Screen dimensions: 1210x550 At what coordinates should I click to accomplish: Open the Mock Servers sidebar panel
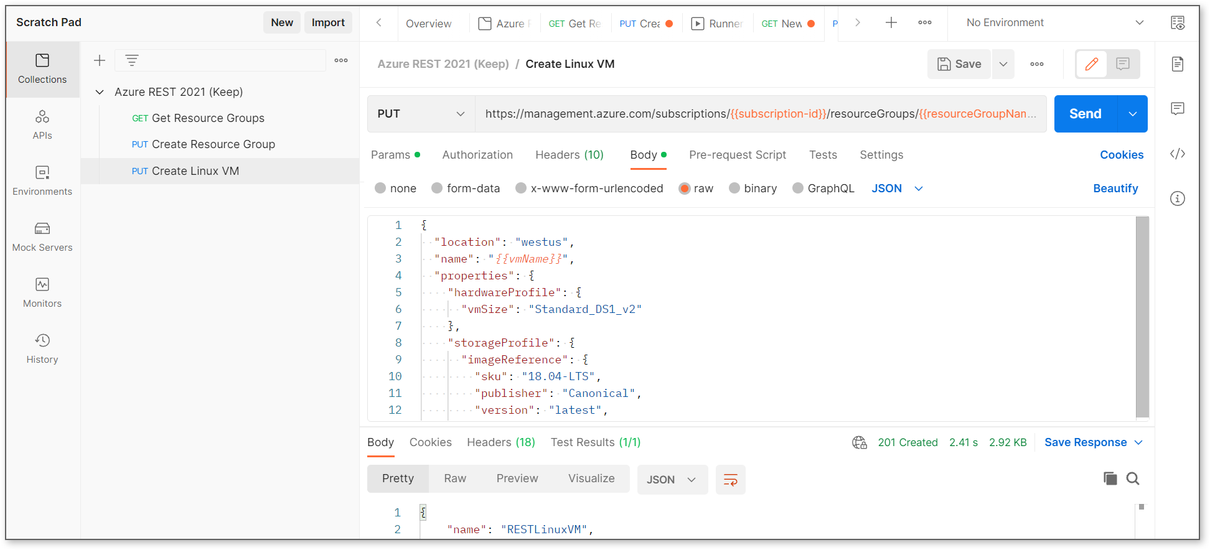tap(42, 237)
